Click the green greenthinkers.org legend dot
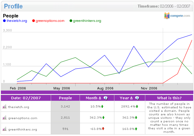This screenshot has width=194, height=136. tap(71, 21)
